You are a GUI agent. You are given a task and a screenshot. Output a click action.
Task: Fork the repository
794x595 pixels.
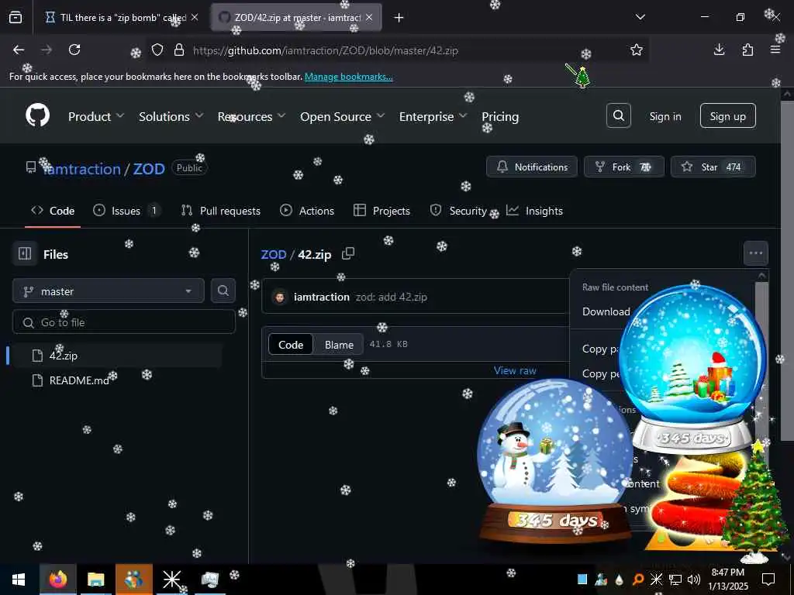tap(623, 167)
